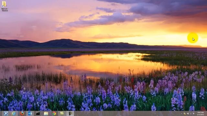Open the network status tray icon
207x116 pixels.
(x=191, y=113)
